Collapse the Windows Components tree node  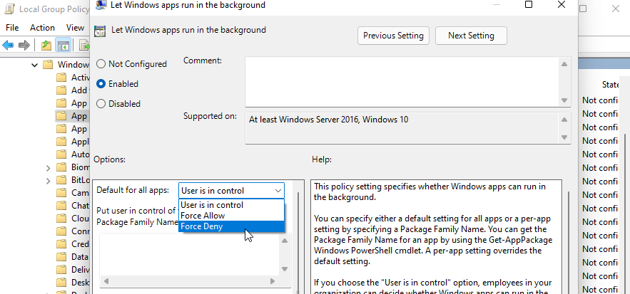click(34, 65)
